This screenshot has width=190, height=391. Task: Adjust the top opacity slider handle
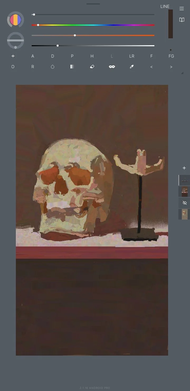(34, 15)
